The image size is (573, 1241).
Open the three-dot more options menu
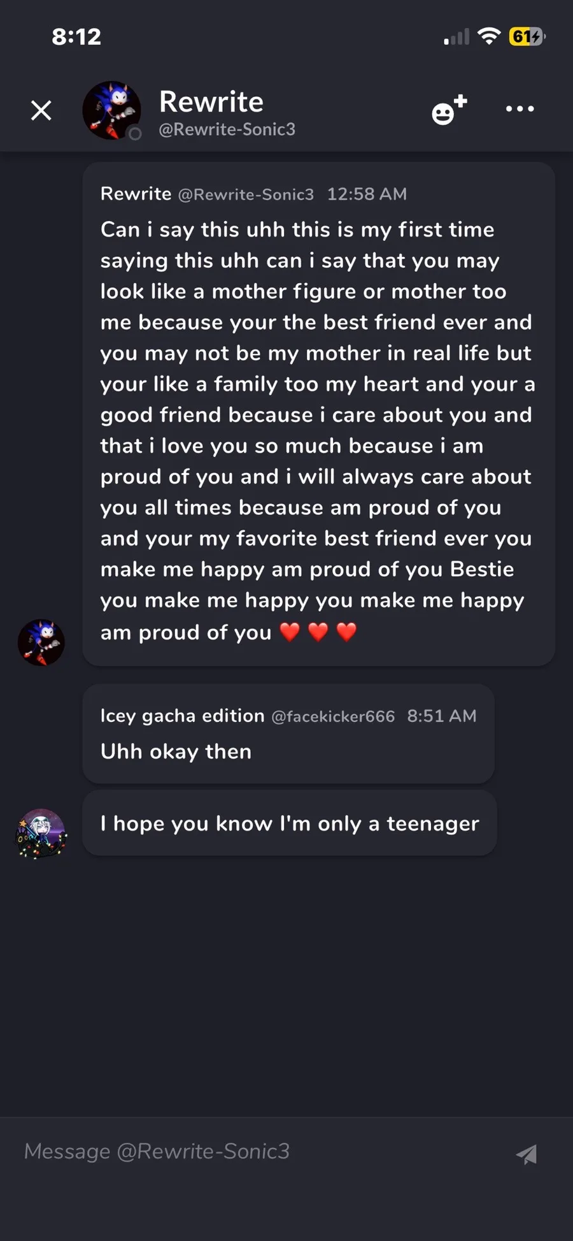point(520,109)
